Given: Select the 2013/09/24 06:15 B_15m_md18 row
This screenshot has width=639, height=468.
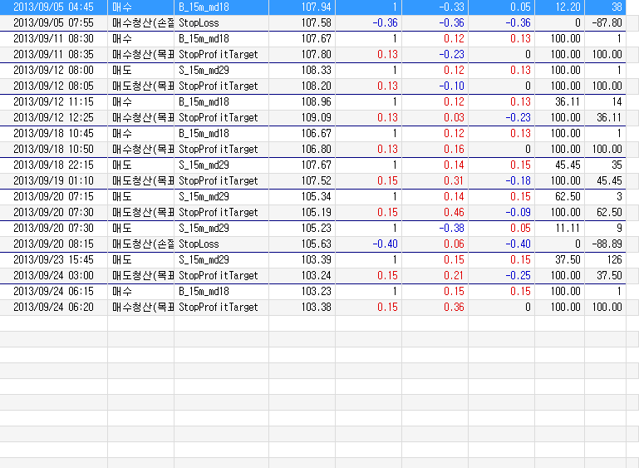Looking at the screenshot, I should [x=312, y=292].
